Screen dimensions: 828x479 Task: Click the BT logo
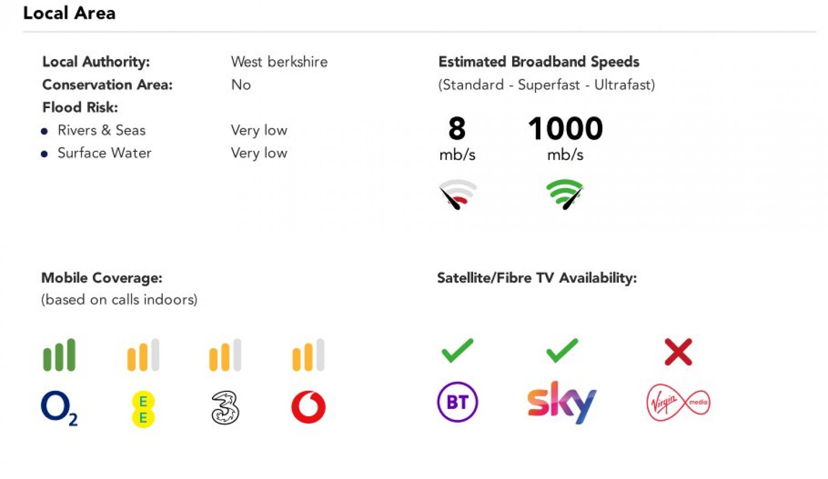coord(457,402)
